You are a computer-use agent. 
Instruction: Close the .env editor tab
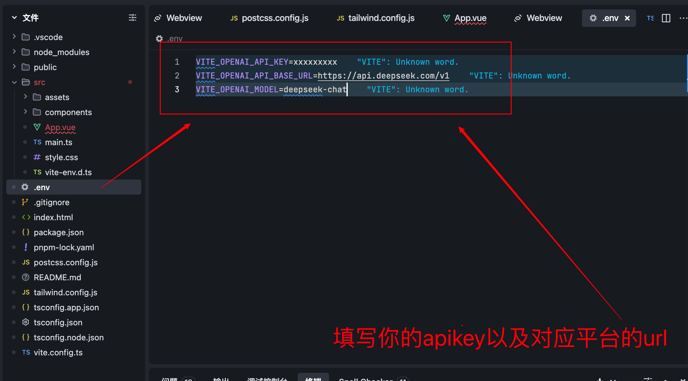[x=627, y=18]
